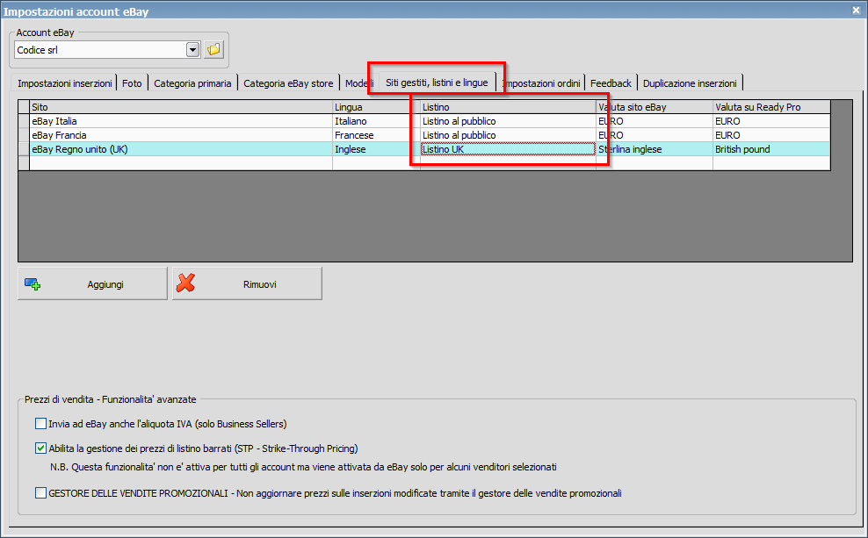Open the Feedback tab

(611, 83)
